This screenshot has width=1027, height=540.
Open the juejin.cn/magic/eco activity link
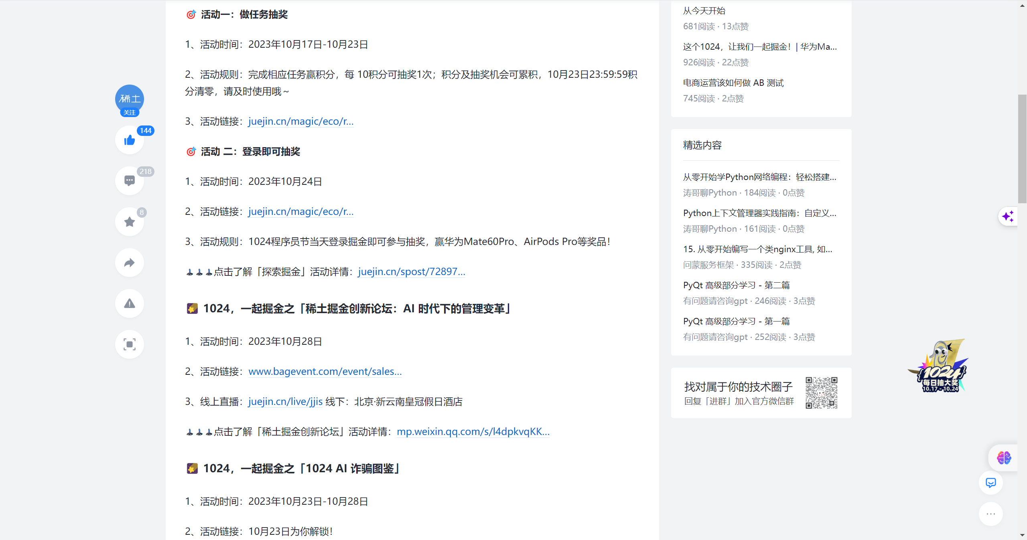point(300,121)
